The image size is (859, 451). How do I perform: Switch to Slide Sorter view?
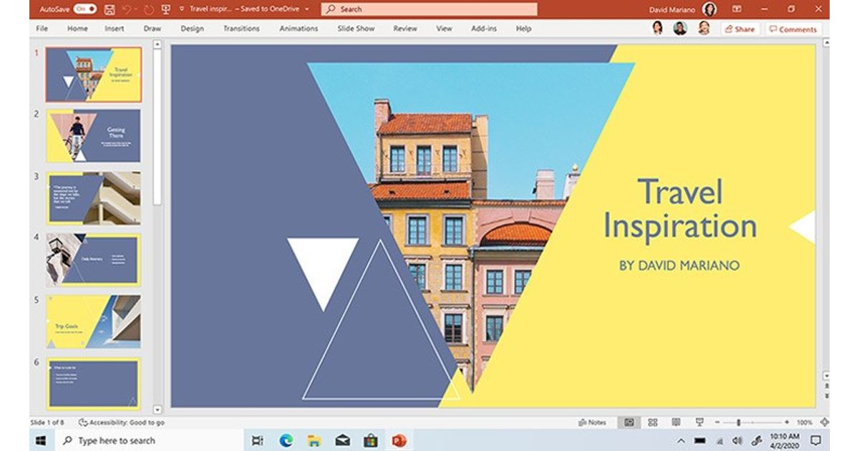pos(653,422)
